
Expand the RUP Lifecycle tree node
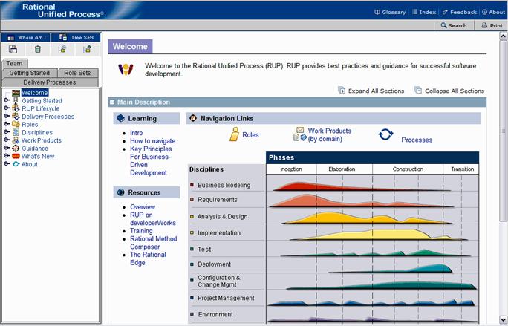pyautogui.click(x=6, y=108)
